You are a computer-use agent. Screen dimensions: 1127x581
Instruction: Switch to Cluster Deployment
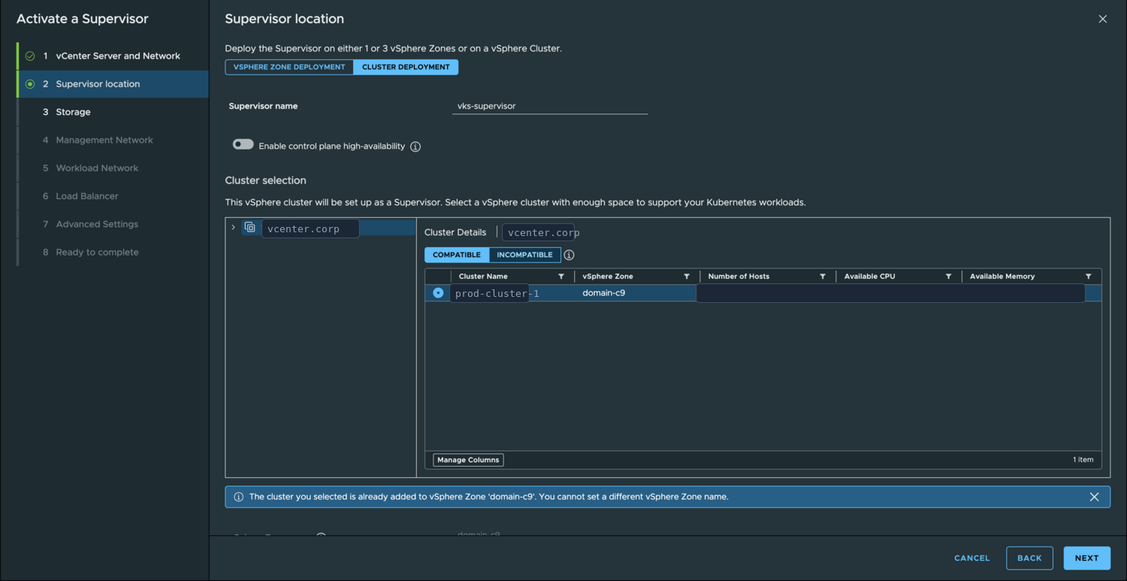tap(406, 67)
